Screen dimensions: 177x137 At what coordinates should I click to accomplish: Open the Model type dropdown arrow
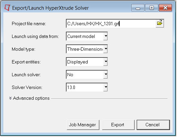click(x=105, y=49)
